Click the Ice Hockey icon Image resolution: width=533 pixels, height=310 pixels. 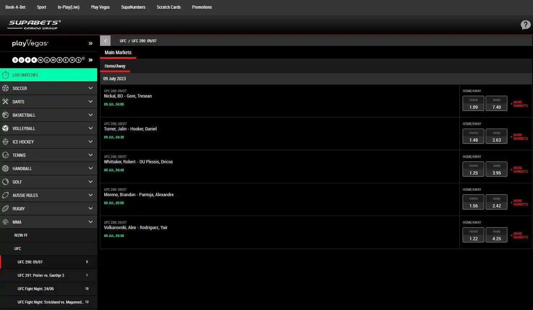click(5, 142)
